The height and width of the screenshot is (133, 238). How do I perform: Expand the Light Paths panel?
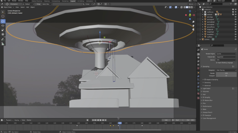pos(206,88)
